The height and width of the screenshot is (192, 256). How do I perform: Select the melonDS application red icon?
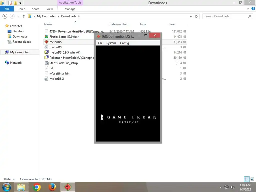[46, 42]
